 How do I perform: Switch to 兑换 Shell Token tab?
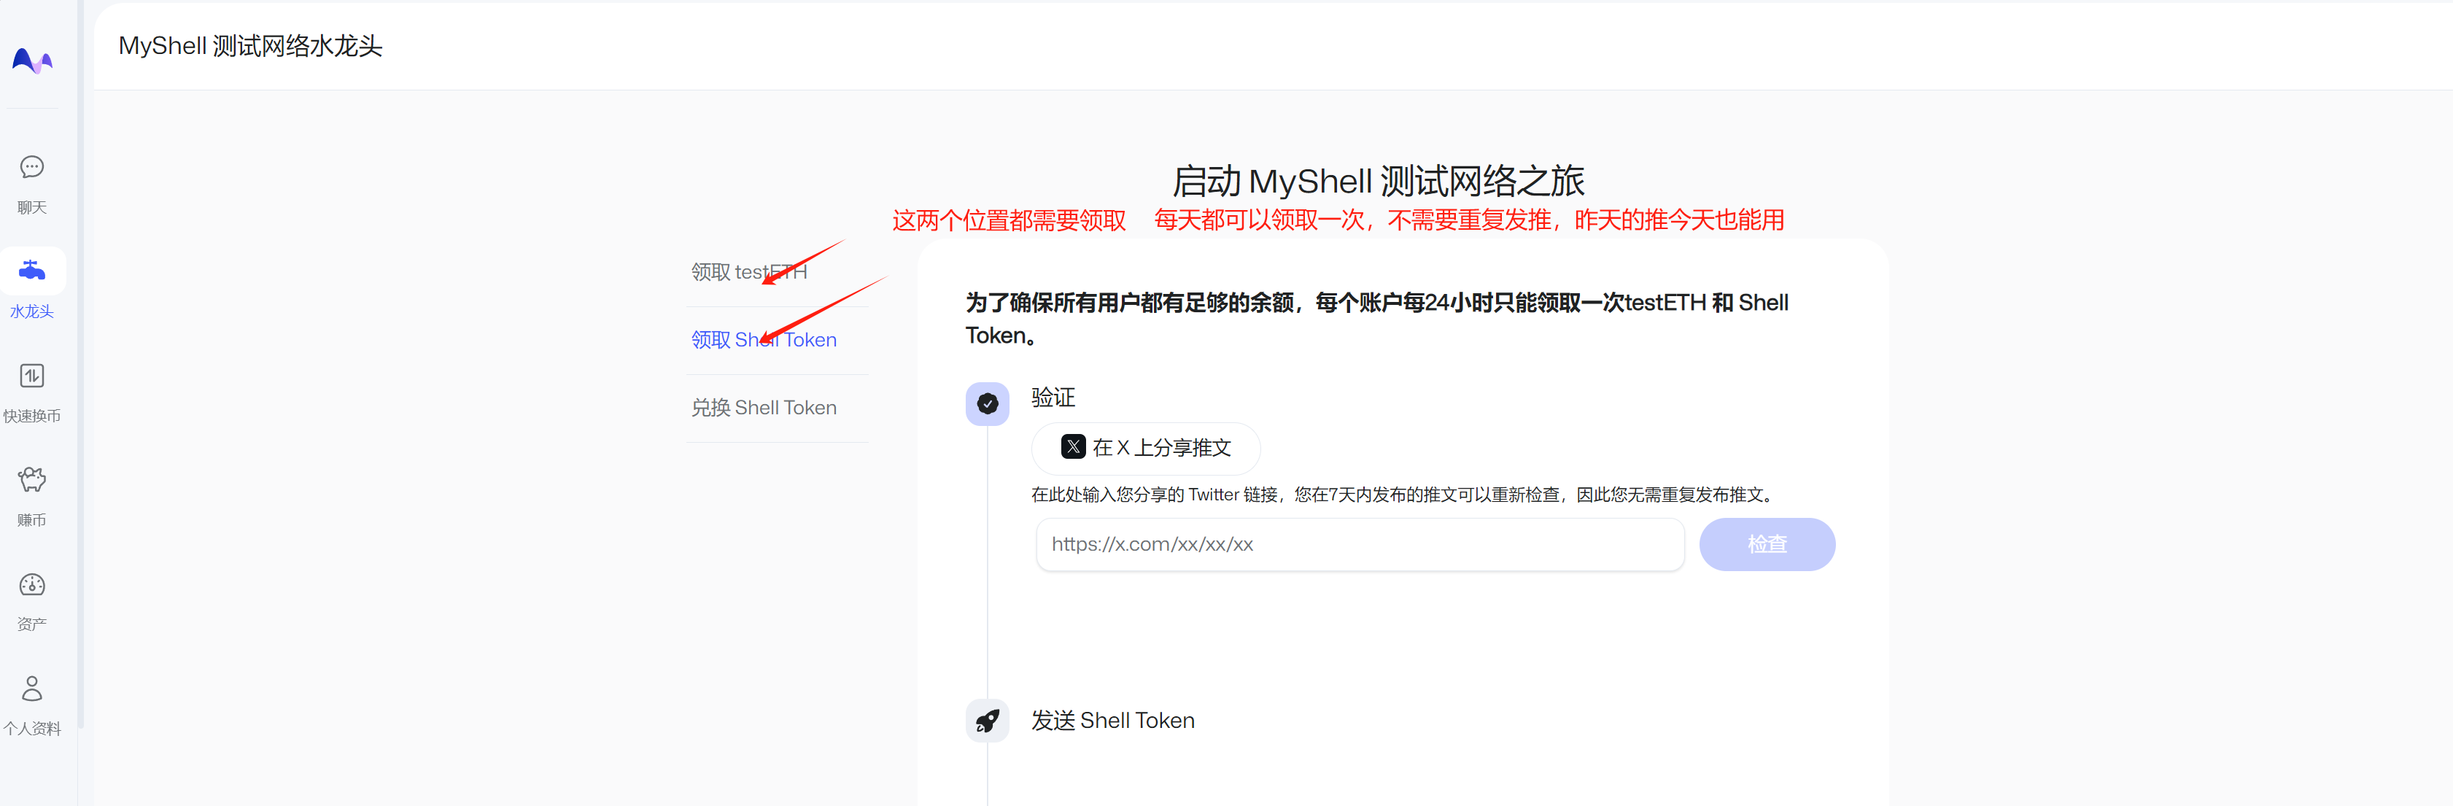tap(764, 408)
